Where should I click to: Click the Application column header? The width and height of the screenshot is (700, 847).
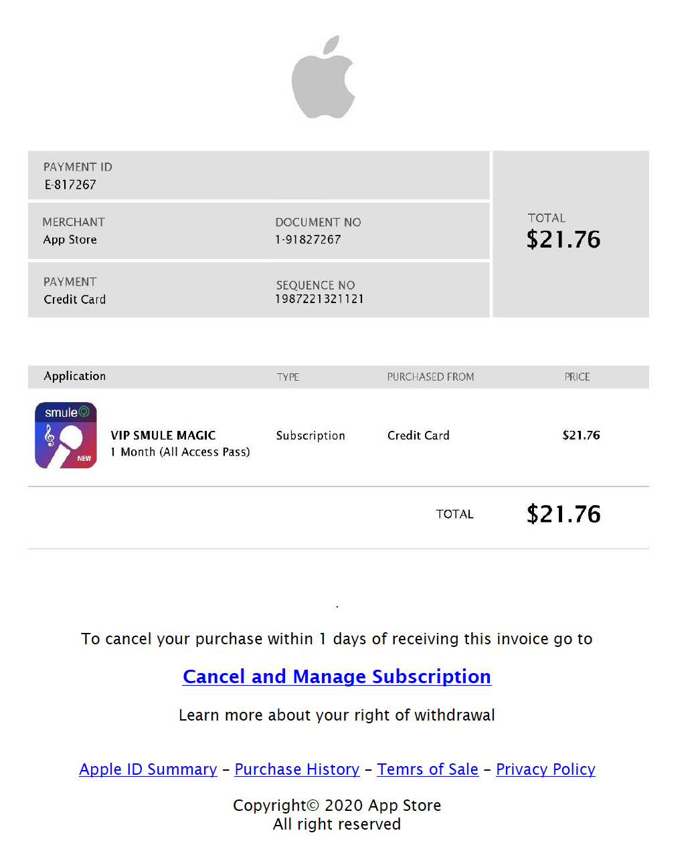pos(75,376)
